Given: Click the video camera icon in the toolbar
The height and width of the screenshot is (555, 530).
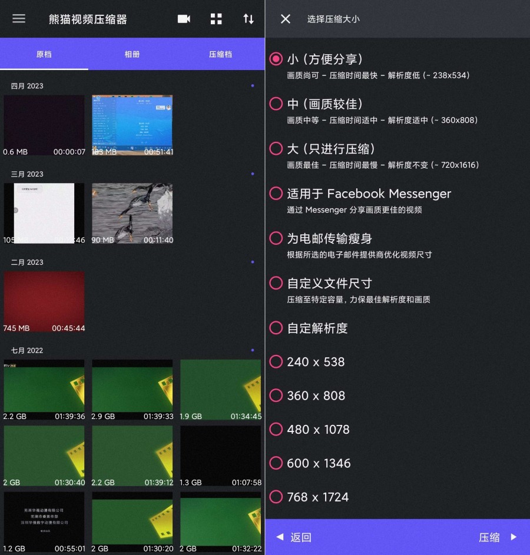Looking at the screenshot, I should (x=183, y=18).
